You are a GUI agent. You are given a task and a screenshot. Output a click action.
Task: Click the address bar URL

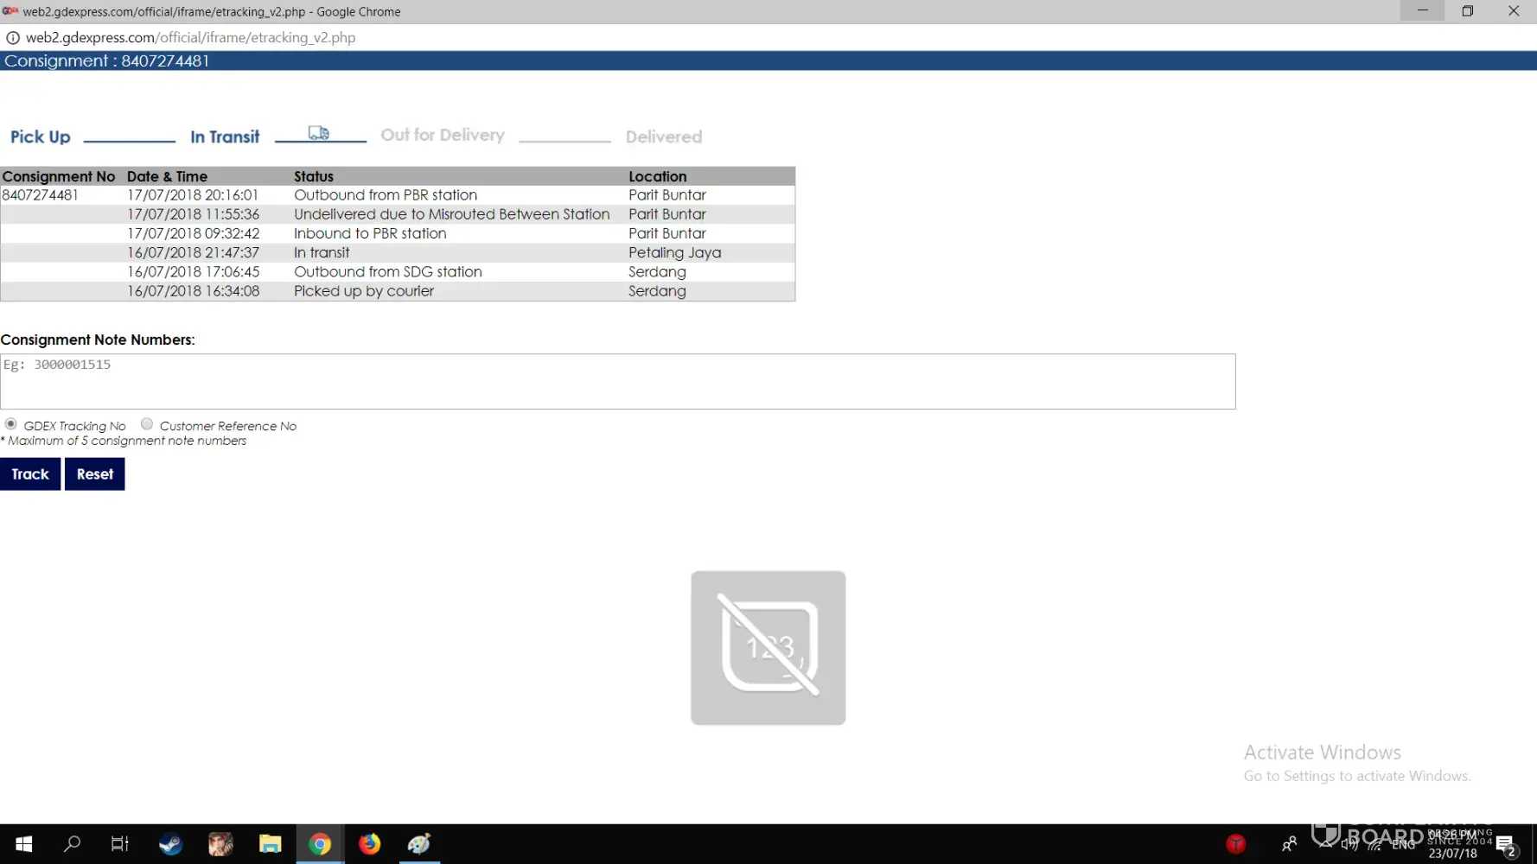[x=191, y=37]
